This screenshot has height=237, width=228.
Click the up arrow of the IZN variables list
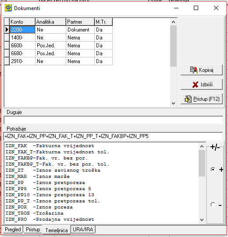pos(202,146)
